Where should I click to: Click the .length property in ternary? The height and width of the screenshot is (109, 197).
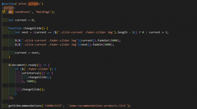(122, 32)
